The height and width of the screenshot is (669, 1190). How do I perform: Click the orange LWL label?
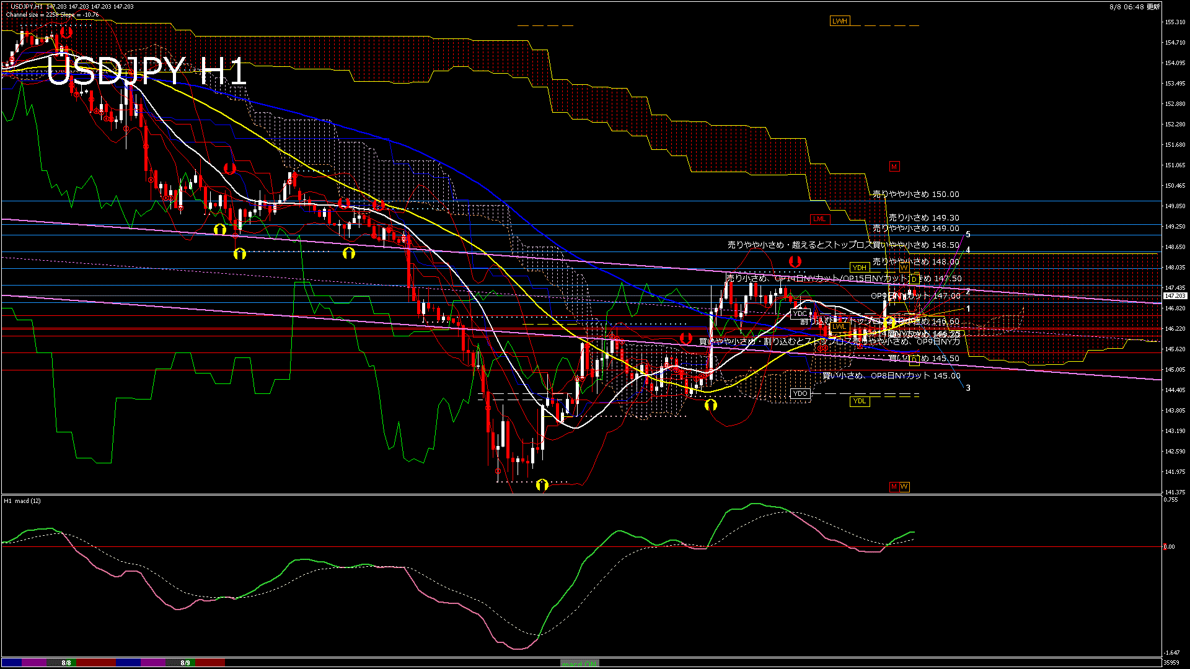point(839,326)
